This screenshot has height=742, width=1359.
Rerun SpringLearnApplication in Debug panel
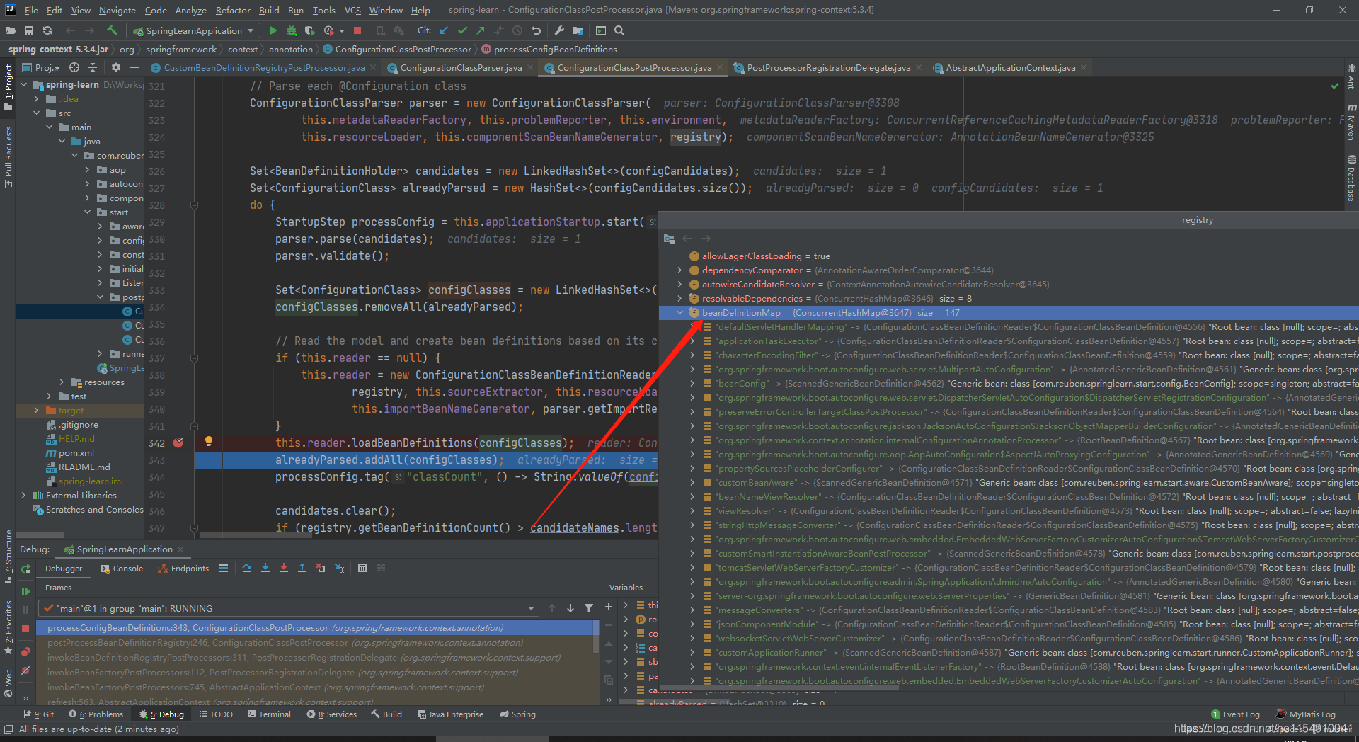coord(25,569)
